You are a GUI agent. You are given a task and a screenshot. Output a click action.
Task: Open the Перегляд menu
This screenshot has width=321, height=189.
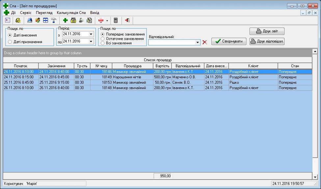(44, 13)
